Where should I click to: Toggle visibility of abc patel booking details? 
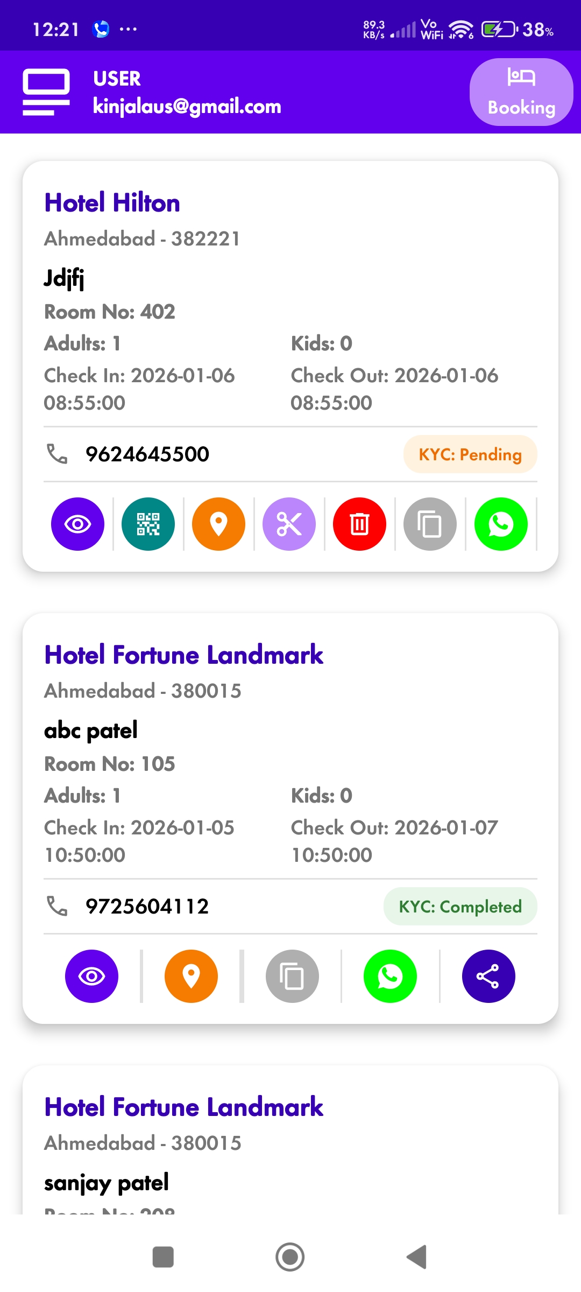click(91, 975)
